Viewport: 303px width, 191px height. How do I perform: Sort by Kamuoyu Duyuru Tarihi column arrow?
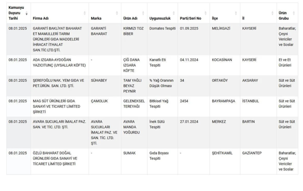point(27,13)
